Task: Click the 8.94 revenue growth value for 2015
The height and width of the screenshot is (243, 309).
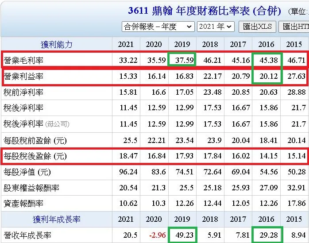Action: point(298,235)
